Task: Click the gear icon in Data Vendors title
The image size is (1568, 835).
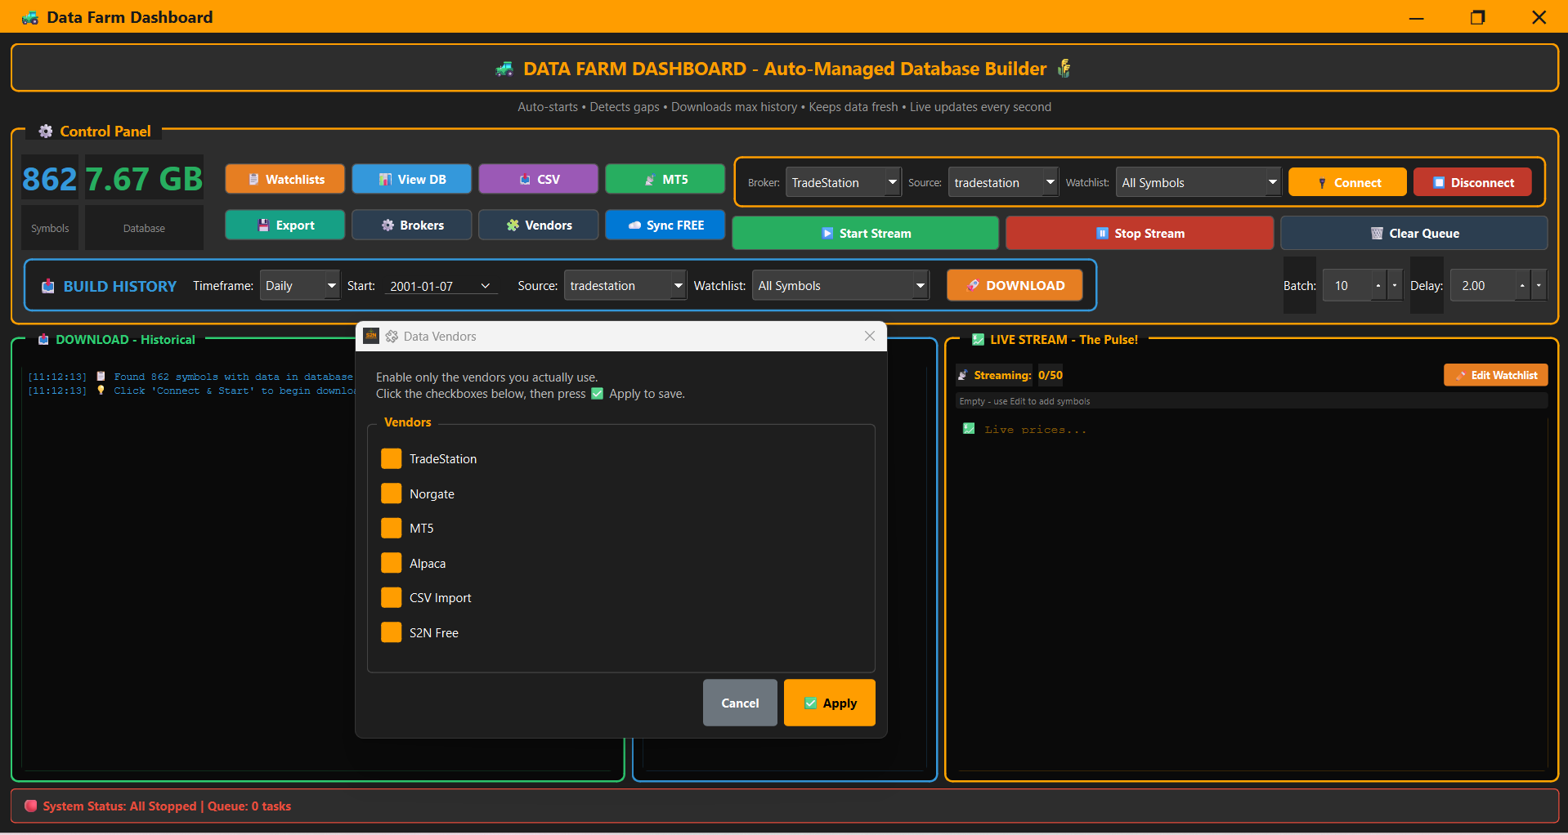Action: (x=392, y=336)
